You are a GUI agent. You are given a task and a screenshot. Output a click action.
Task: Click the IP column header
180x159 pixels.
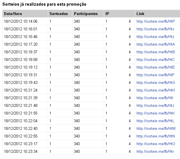(107, 14)
